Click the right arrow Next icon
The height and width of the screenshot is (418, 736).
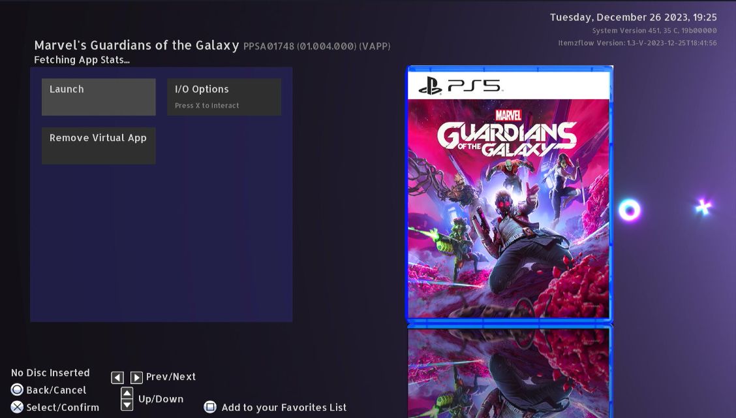point(136,377)
